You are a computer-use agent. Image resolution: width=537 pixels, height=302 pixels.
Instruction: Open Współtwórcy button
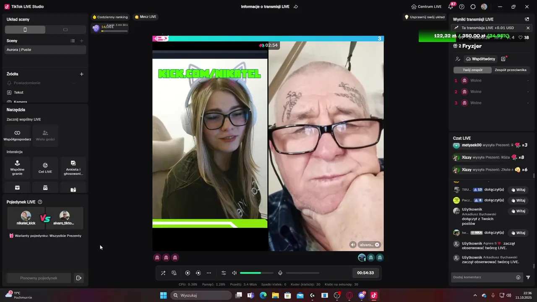[481, 59]
